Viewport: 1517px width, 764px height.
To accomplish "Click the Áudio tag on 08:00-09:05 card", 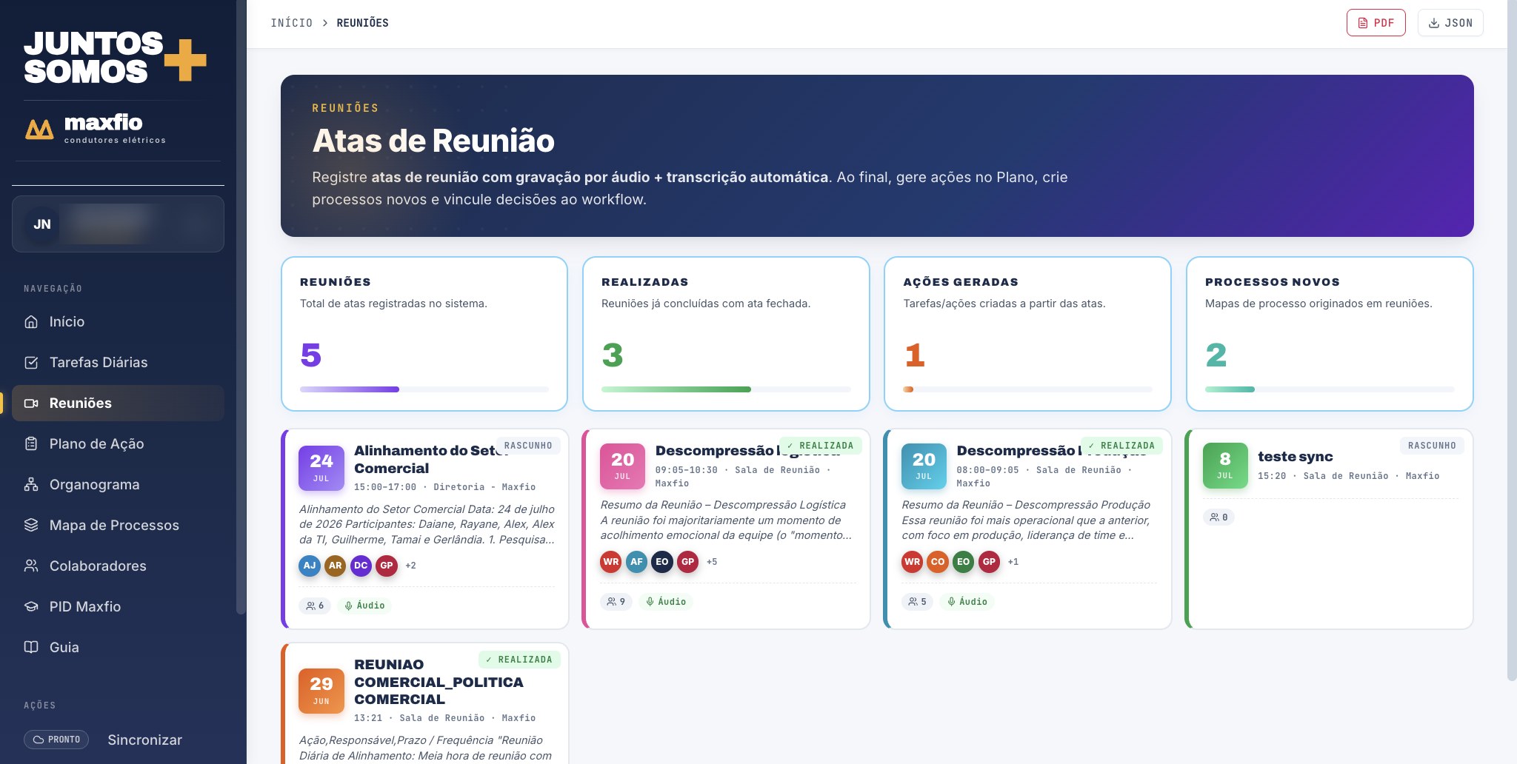I will [x=967, y=602].
